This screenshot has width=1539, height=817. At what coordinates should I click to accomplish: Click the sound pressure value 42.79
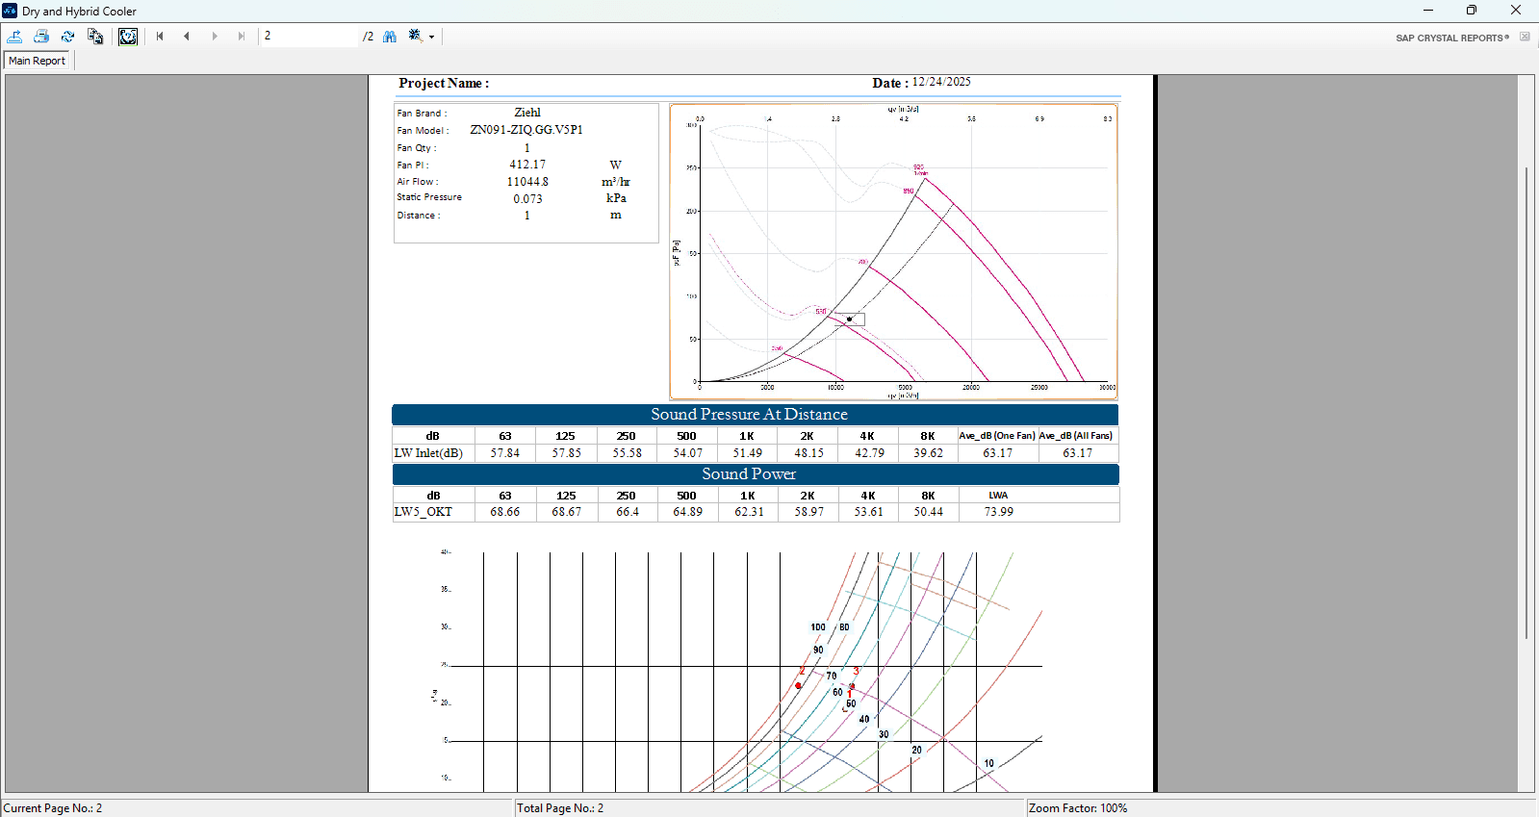869,453
